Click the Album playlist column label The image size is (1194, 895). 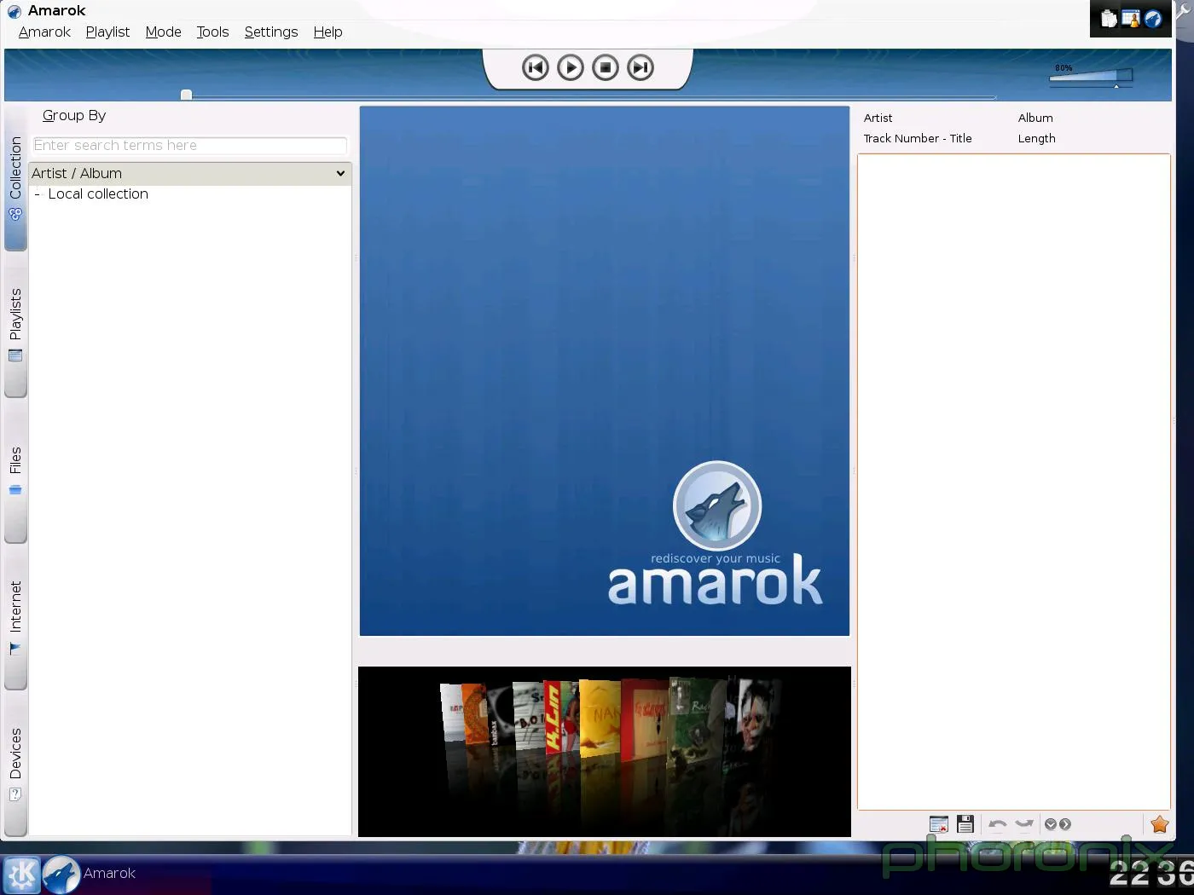(1035, 118)
